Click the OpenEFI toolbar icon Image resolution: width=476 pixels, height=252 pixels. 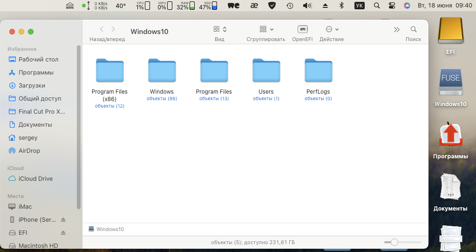click(x=302, y=29)
